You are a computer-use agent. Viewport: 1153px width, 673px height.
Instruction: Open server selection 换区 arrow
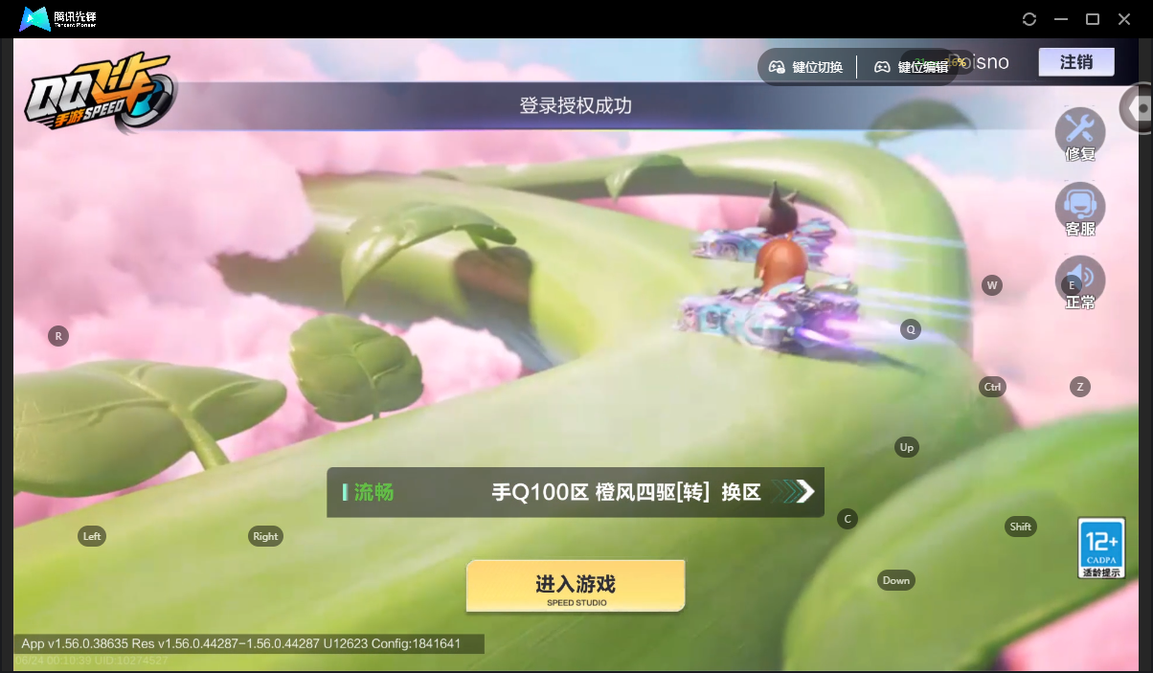pos(794,492)
